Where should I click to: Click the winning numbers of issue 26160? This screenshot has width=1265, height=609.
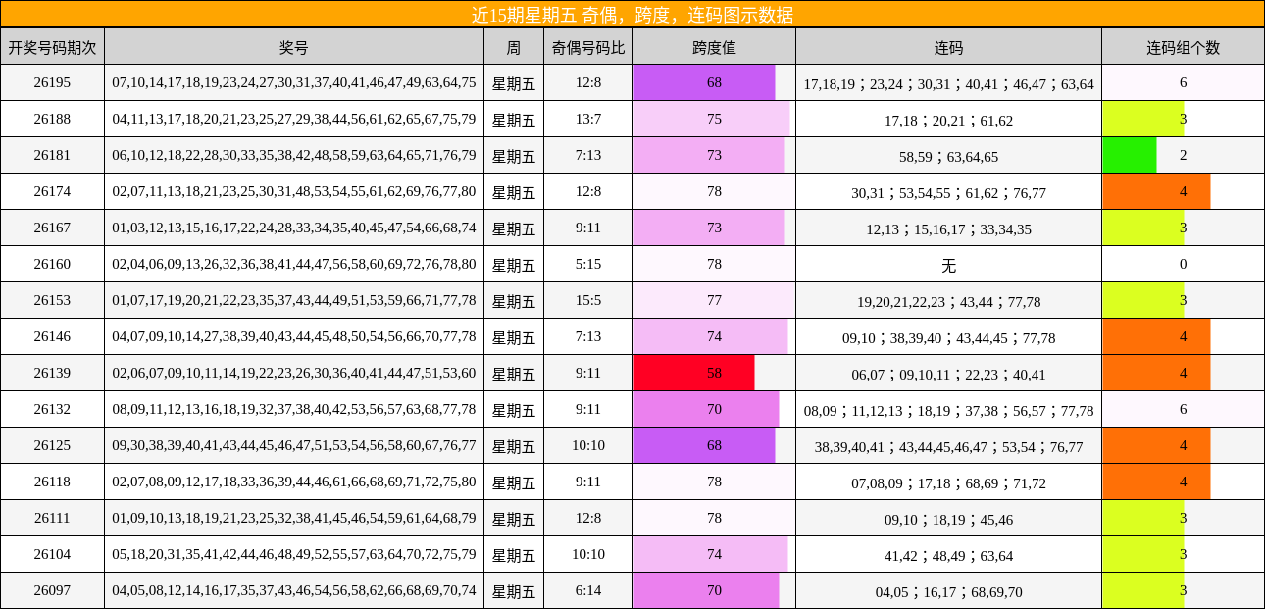coord(294,264)
